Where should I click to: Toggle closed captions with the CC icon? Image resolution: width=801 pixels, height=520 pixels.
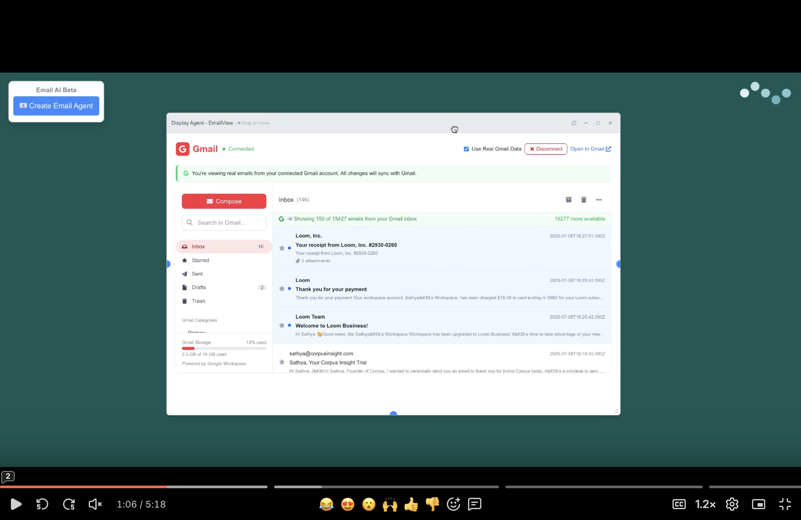coord(679,504)
